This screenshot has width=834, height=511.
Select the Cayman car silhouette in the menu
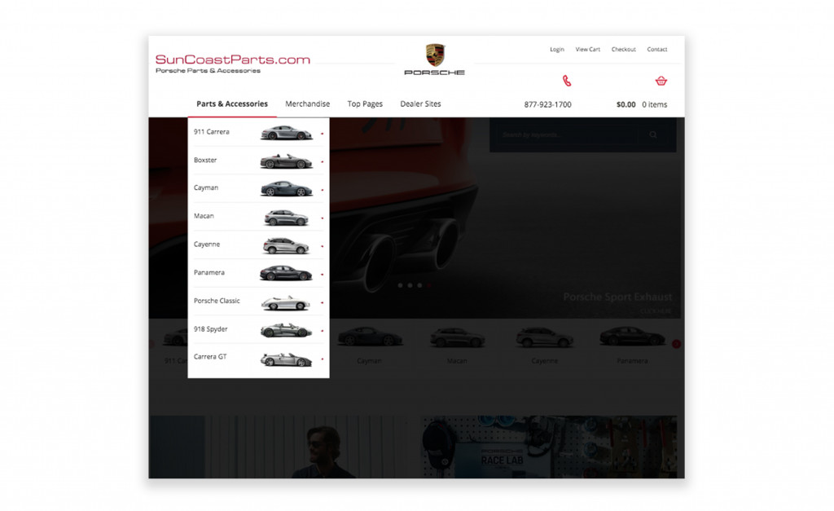[x=285, y=187]
